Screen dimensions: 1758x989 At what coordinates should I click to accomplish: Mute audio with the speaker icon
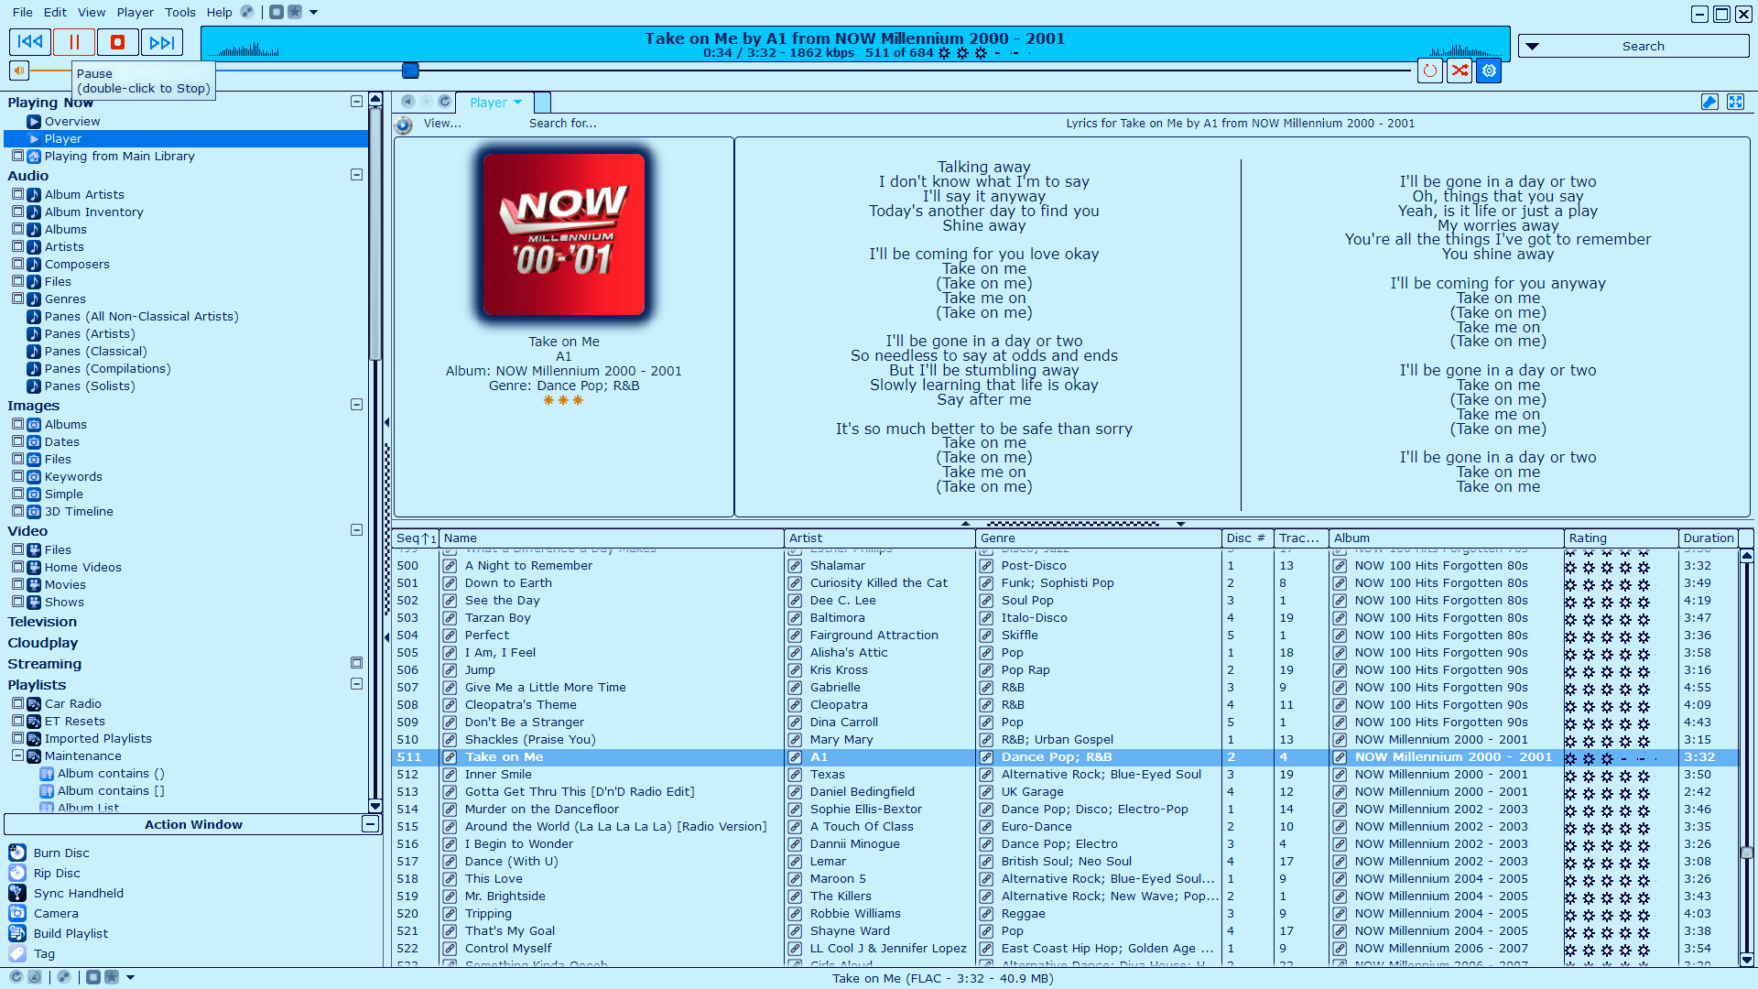pos(19,71)
